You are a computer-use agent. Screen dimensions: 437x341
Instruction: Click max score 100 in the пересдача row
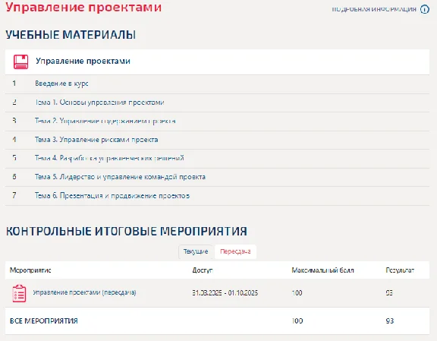pos(297,292)
